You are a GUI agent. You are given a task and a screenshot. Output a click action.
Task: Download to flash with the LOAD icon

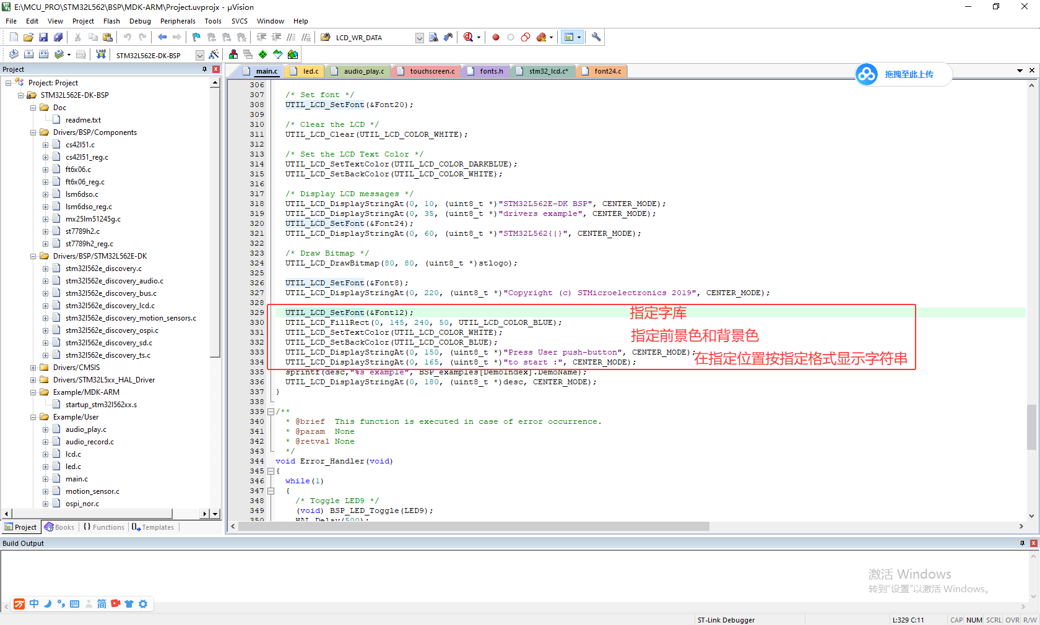click(x=101, y=54)
